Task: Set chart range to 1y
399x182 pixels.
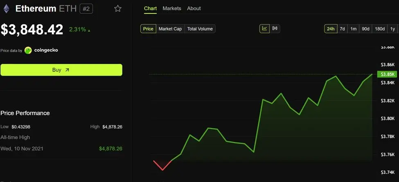Action: click(x=392, y=29)
